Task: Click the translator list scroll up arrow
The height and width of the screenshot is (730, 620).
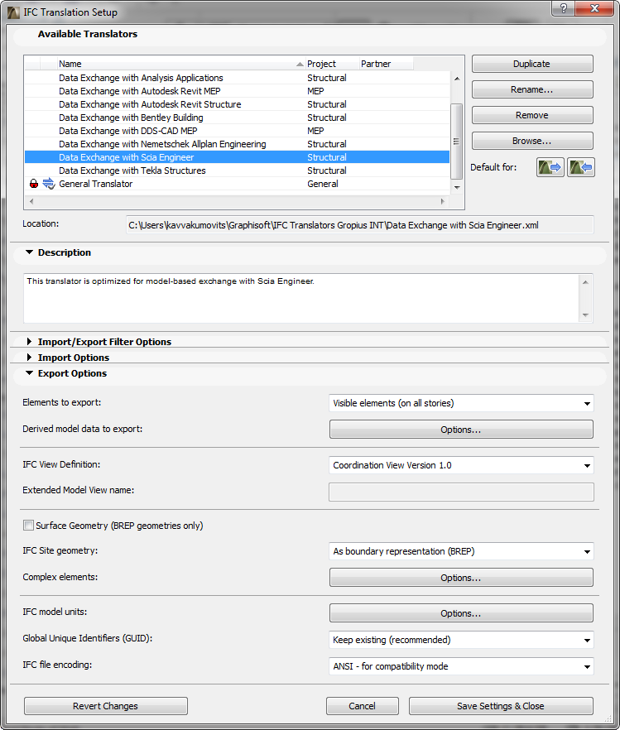Action: click(x=457, y=78)
